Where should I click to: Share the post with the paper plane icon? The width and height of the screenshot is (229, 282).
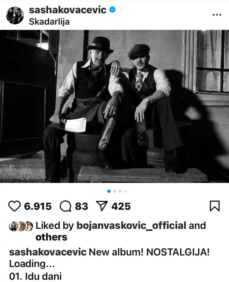tap(102, 206)
